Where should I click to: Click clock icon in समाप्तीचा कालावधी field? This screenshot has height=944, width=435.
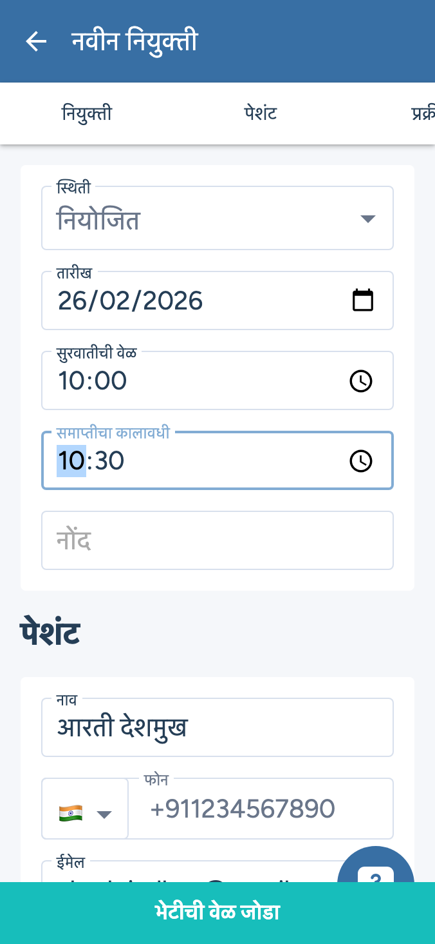pyautogui.click(x=361, y=461)
